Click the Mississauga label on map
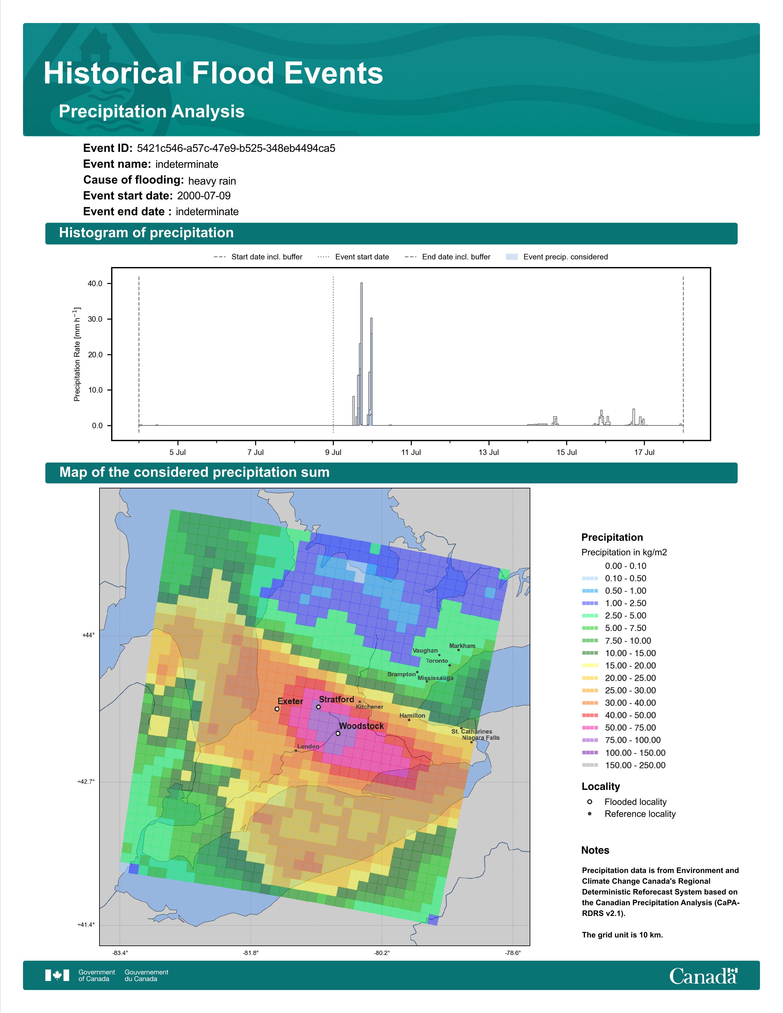The height and width of the screenshot is (1013, 783). pos(436,678)
